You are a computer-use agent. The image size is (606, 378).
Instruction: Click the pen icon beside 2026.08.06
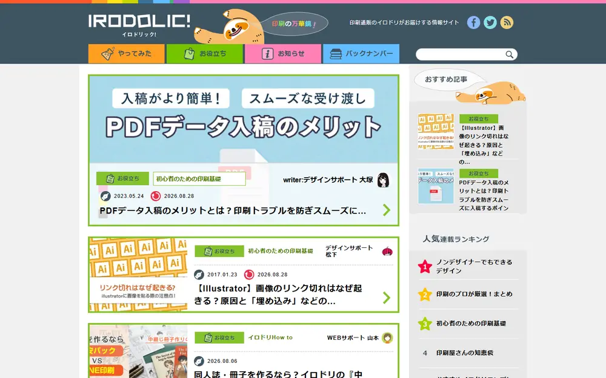coord(199,361)
